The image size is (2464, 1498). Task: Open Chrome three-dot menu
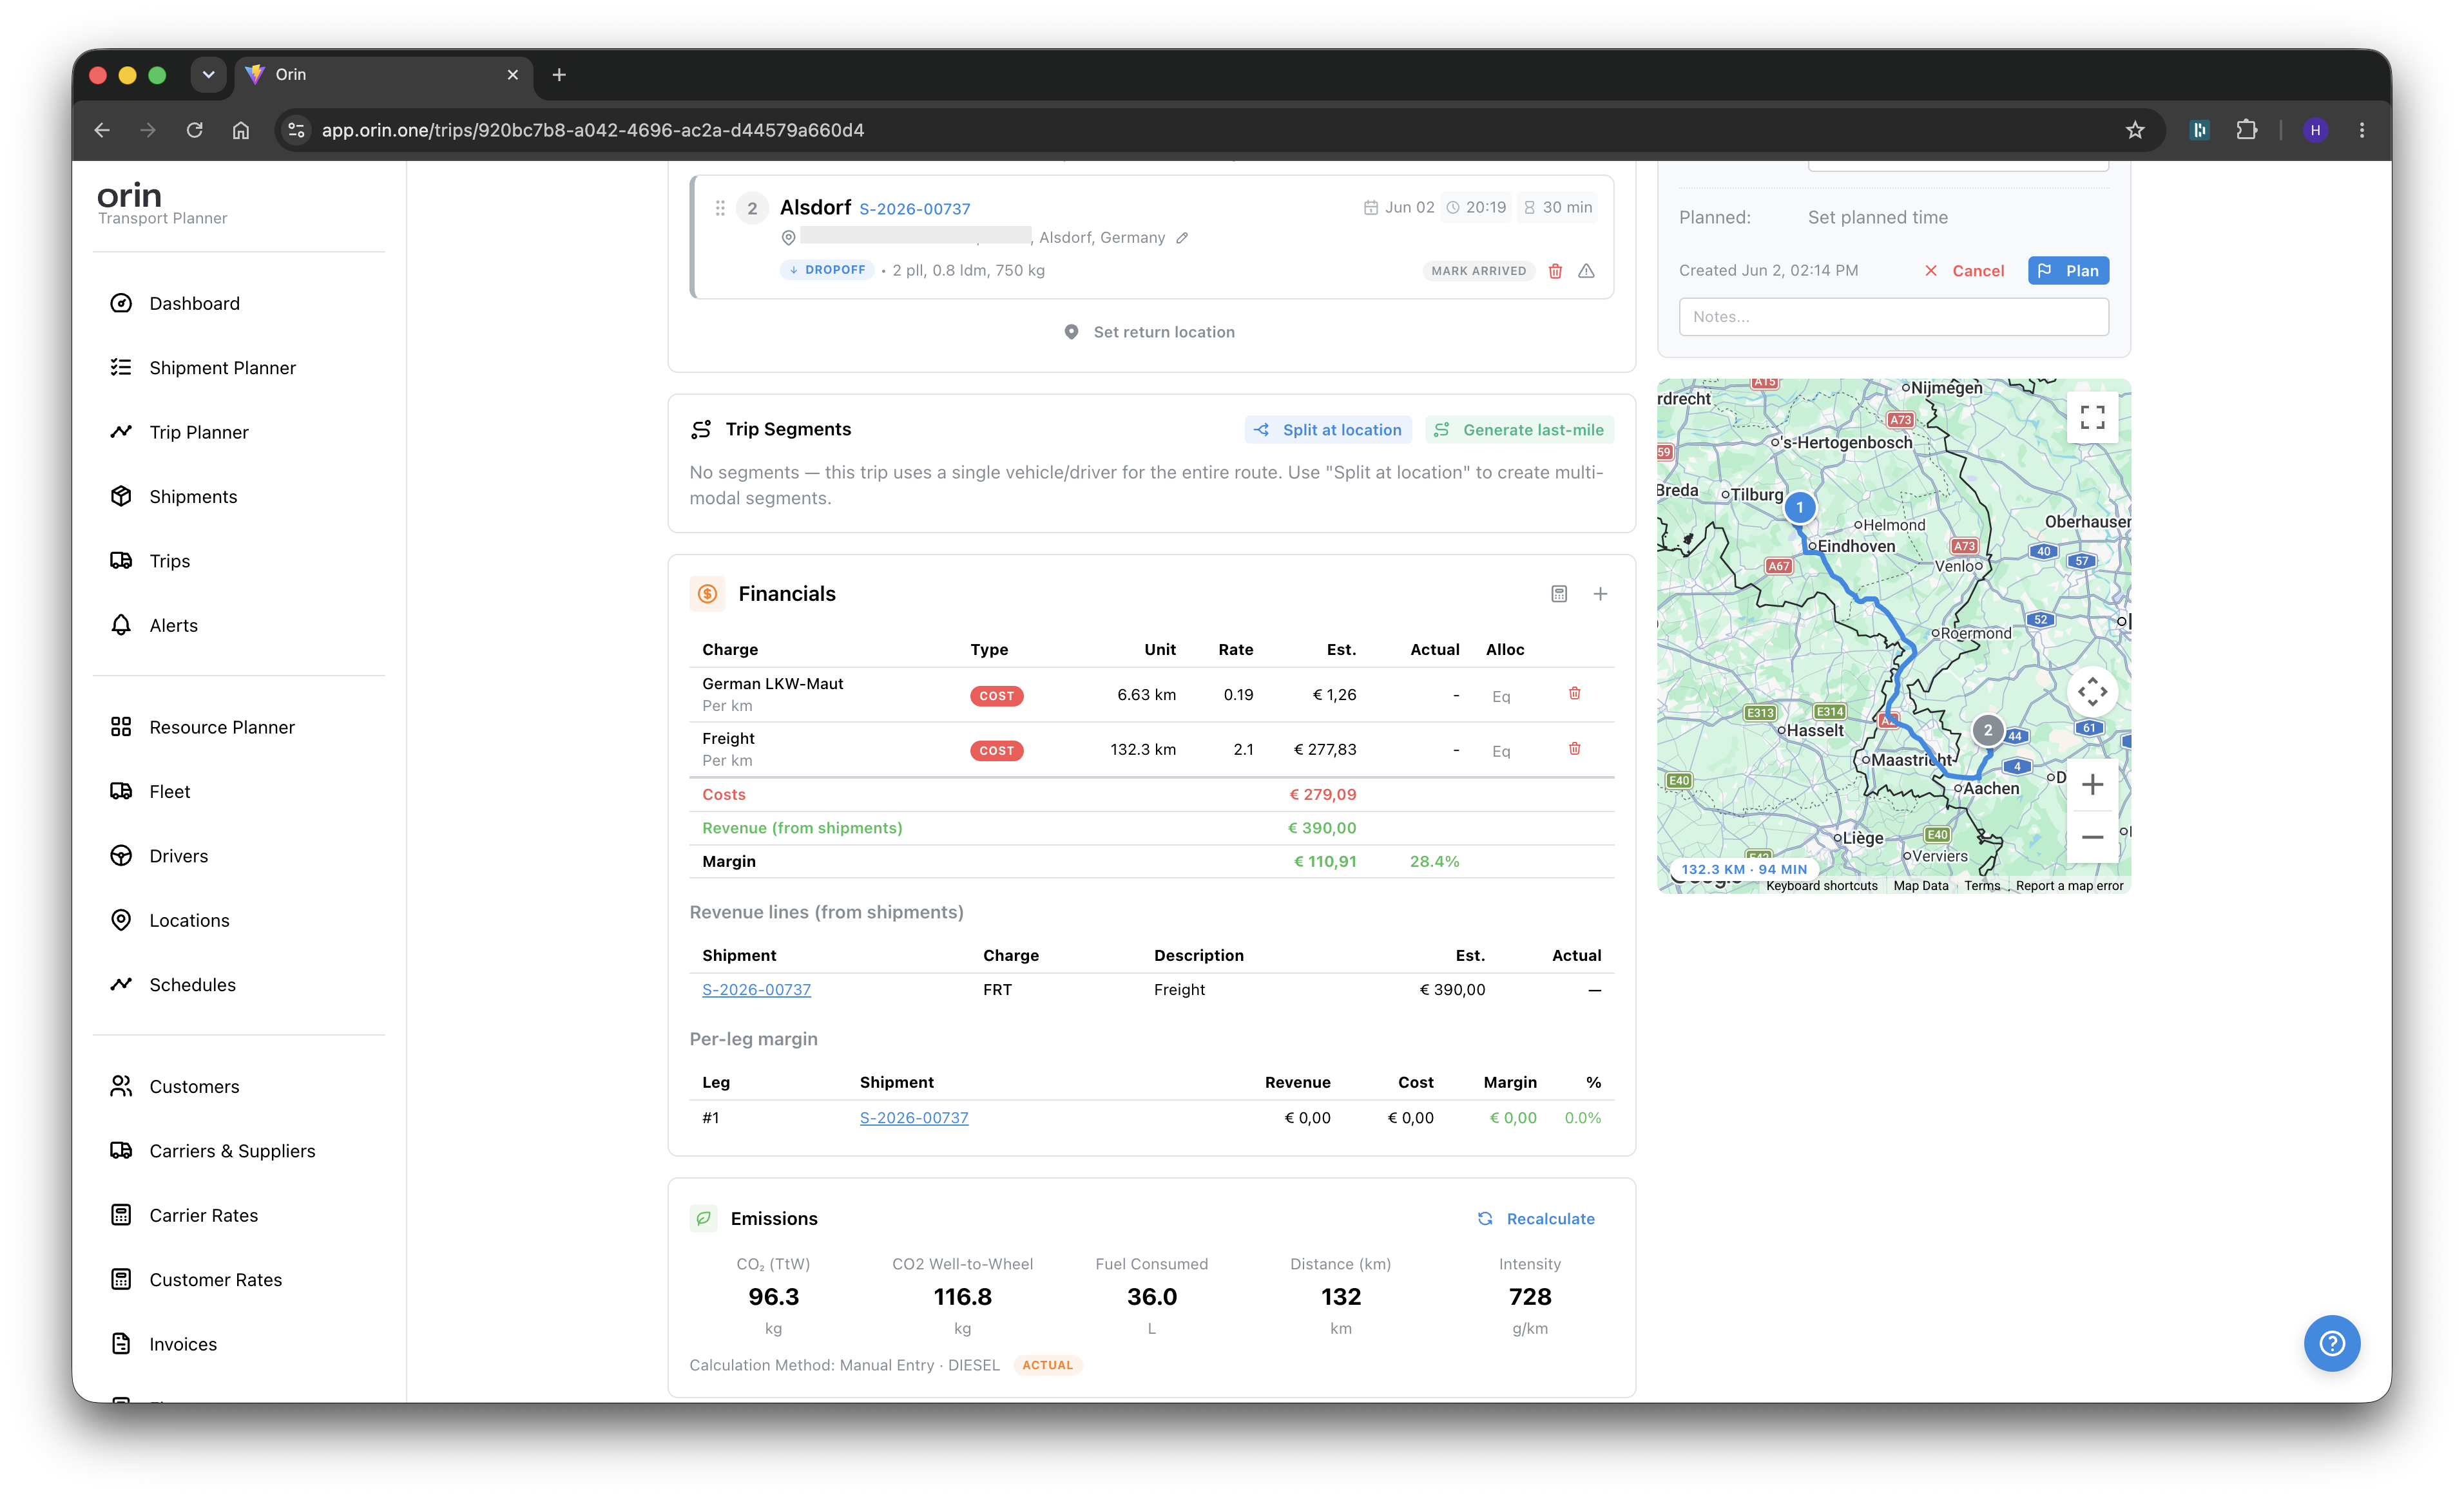2362,130
